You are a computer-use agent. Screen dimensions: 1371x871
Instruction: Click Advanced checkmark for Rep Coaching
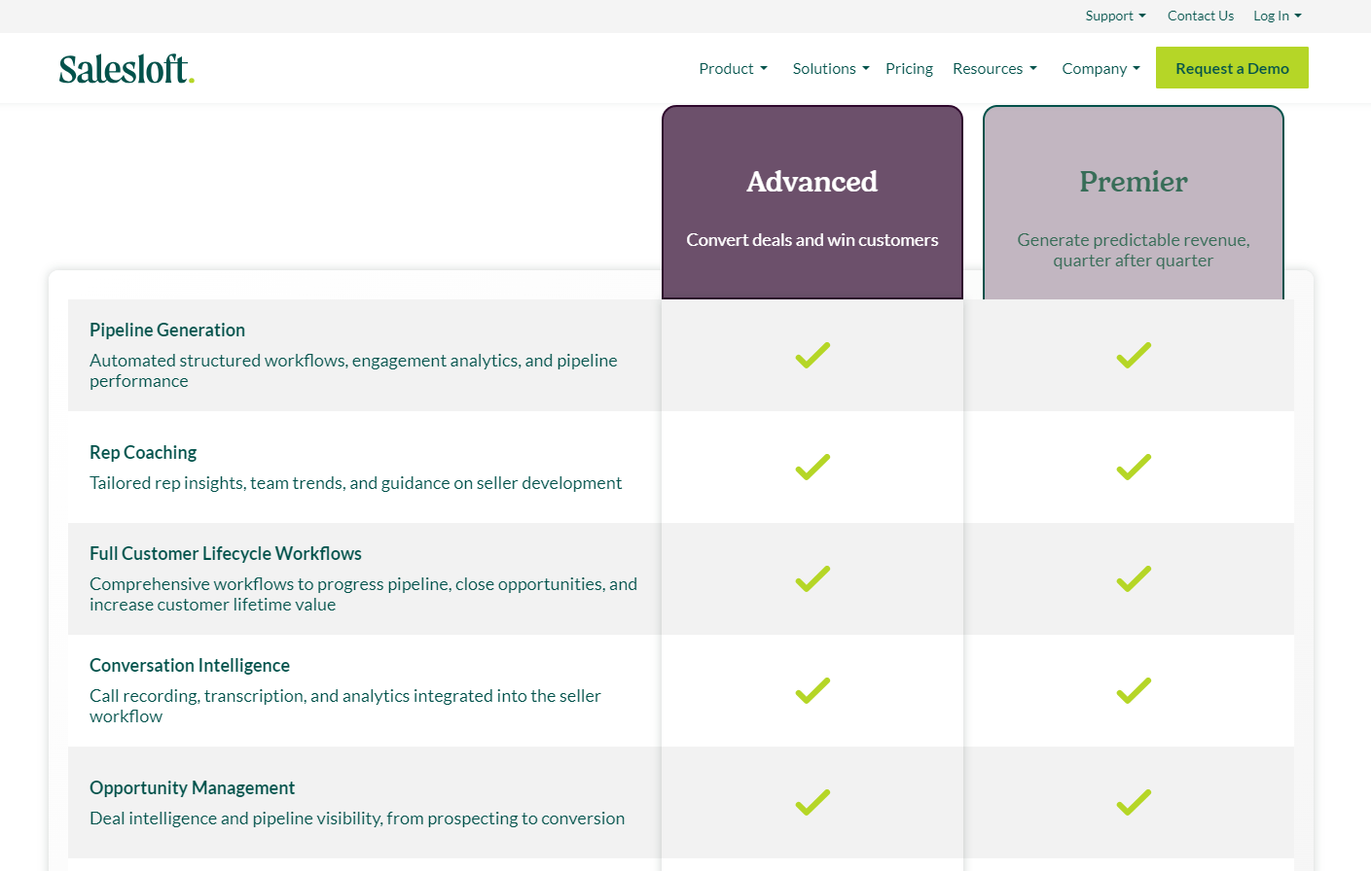(812, 468)
